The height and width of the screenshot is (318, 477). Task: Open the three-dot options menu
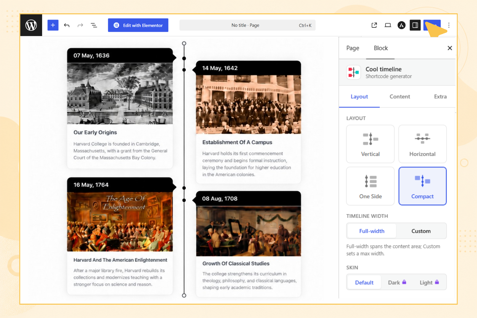(449, 25)
